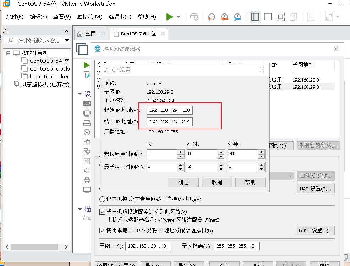Close the Virtual Network Editor window
The width and height of the screenshot is (350, 266).
(x=336, y=49)
